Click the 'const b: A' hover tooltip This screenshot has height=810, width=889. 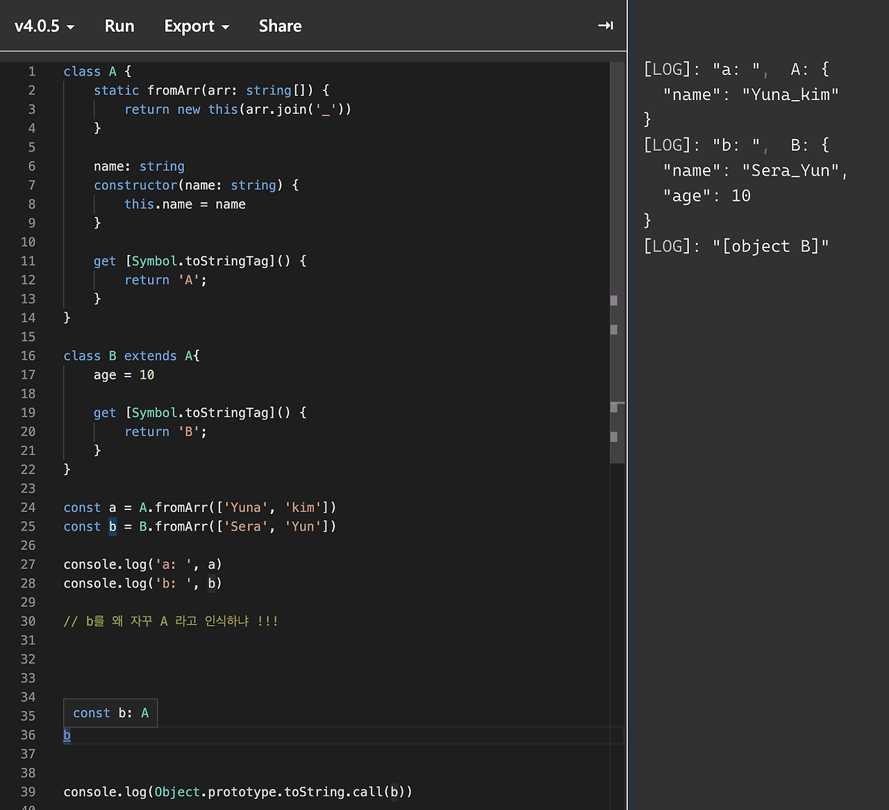pos(110,713)
